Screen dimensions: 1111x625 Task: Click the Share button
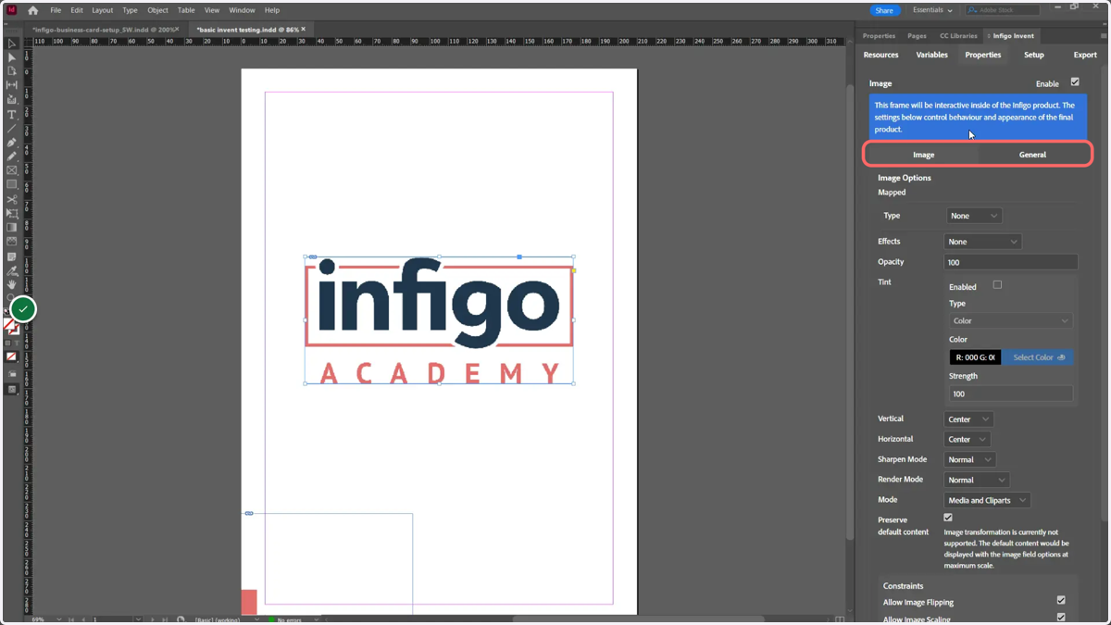884,10
